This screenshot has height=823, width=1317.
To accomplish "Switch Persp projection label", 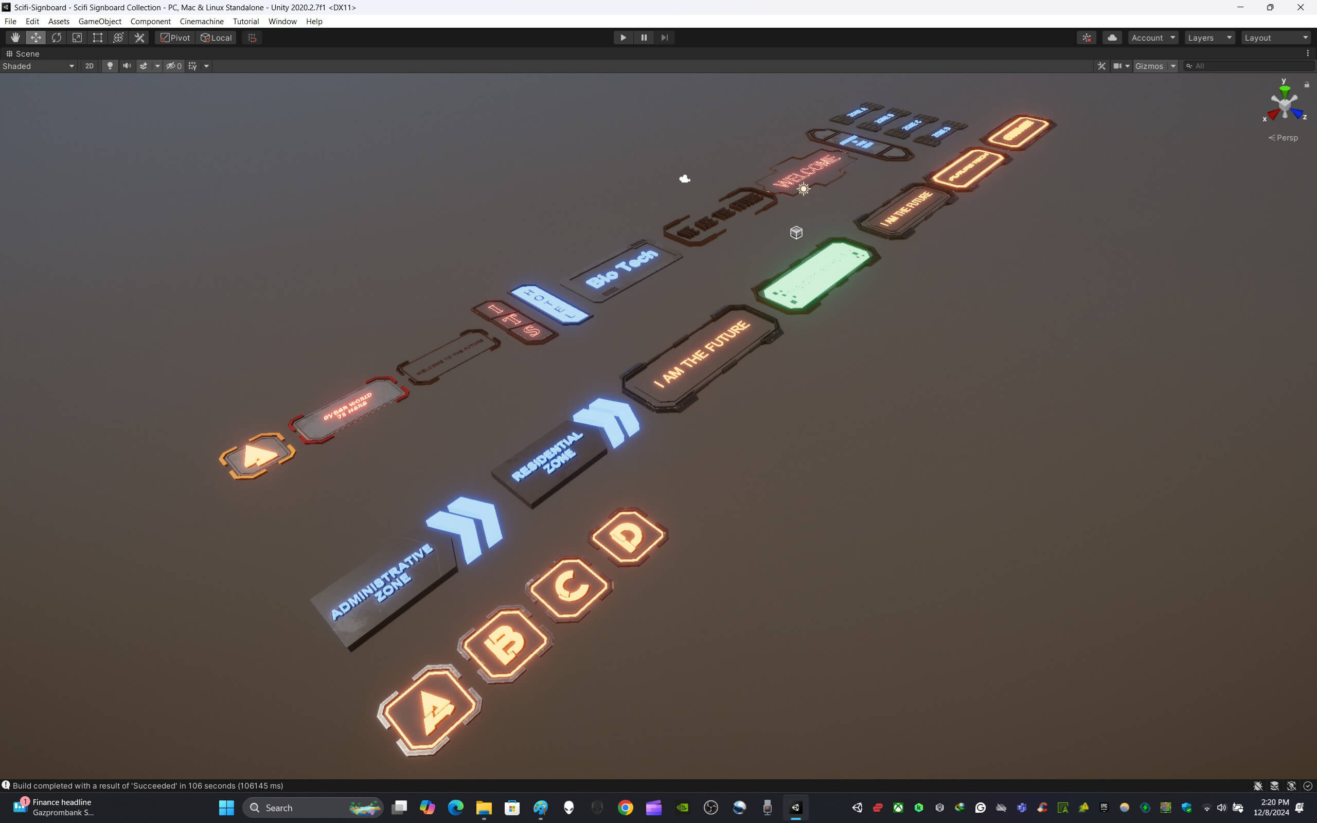I will 1283,138.
